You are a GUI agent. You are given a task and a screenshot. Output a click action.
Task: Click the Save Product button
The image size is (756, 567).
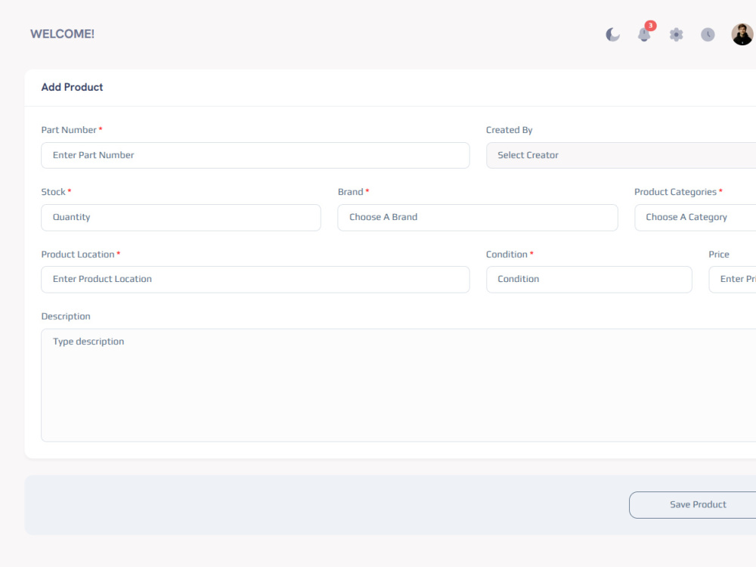[692, 505]
